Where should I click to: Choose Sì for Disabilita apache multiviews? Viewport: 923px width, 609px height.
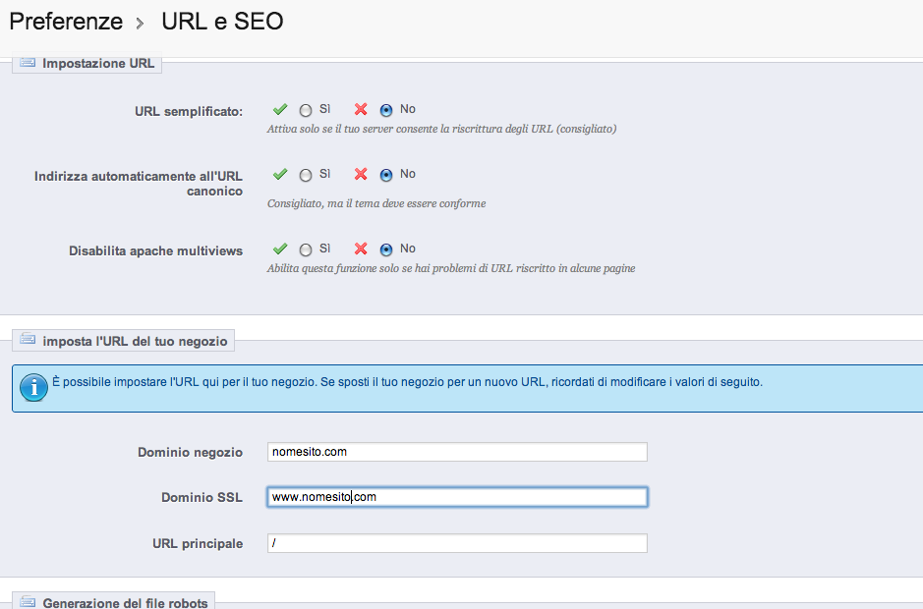click(x=306, y=250)
